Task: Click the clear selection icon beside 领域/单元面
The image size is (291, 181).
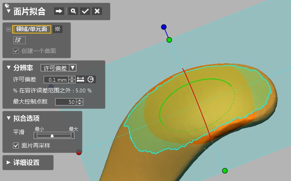Action: point(58,29)
